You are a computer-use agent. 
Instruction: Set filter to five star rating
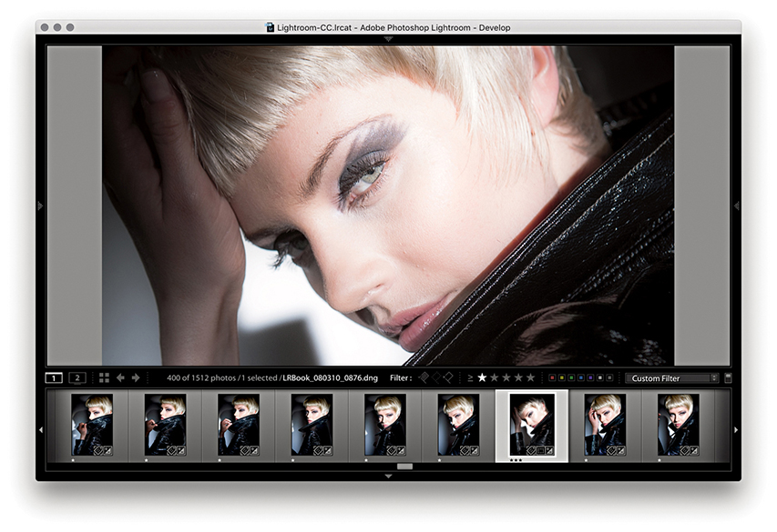click(x=530, y=378)
